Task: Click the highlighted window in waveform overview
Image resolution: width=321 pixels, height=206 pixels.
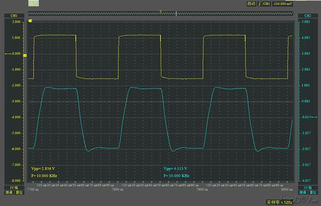Action: click(x=34, y=3)
